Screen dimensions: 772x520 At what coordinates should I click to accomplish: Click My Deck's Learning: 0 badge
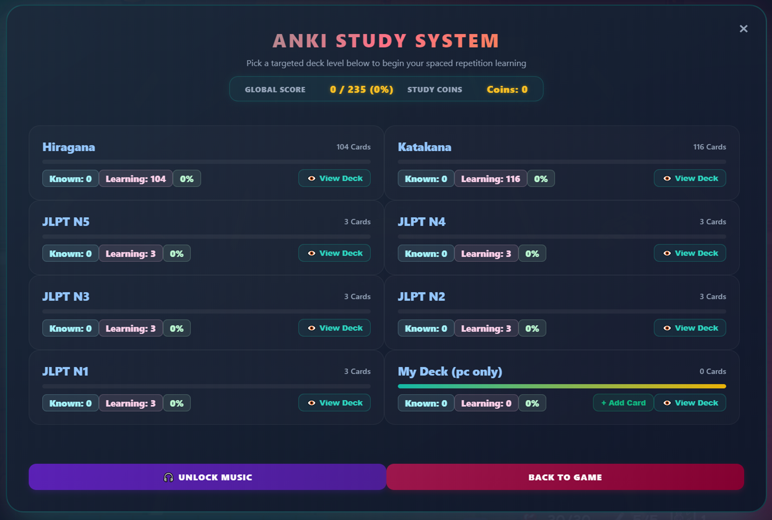tap(486, 403)
